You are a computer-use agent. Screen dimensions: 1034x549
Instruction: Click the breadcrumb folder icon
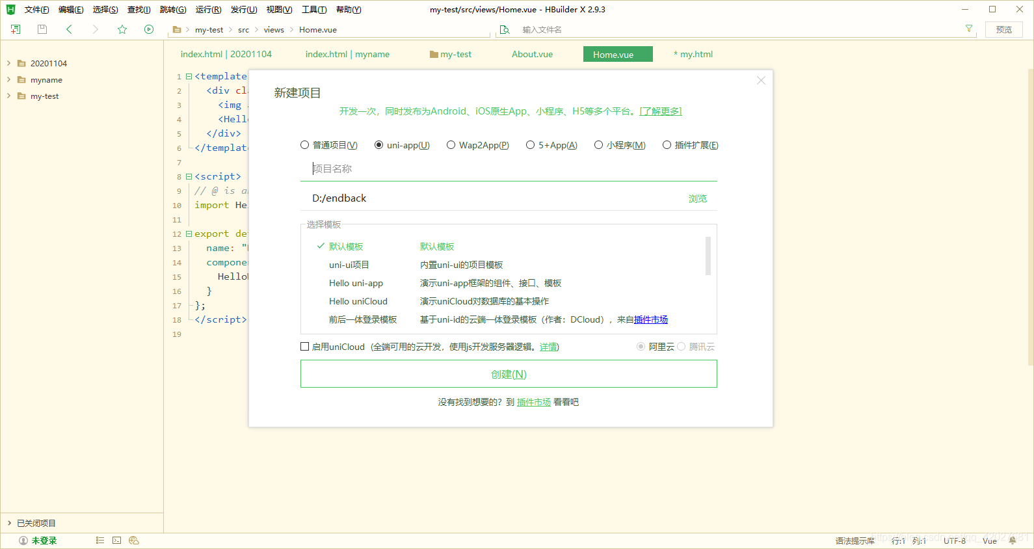[x=177, y=29]
